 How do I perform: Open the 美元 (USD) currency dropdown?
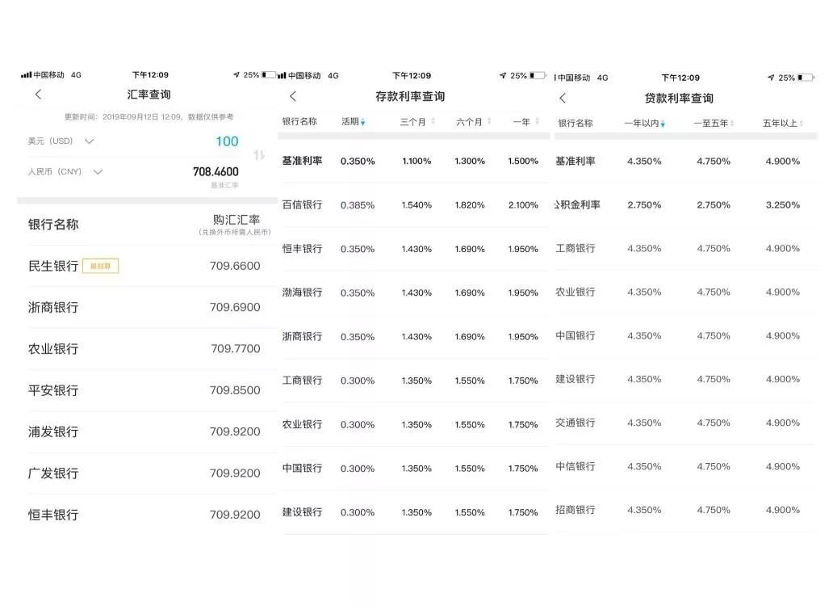tap(89, 141)
